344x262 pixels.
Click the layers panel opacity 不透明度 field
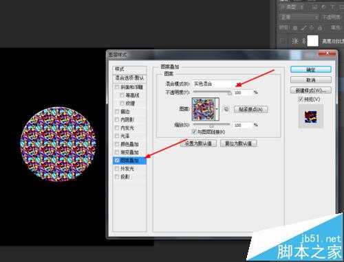[332, 17]
